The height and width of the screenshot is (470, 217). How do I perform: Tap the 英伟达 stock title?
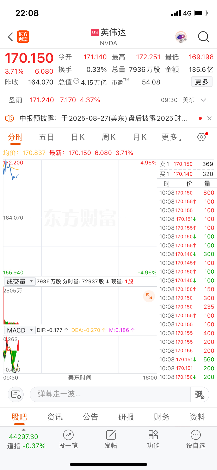pos(113,32)
